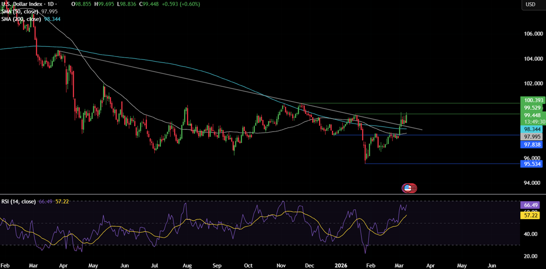Click the purple 66.49 RSI value label

pos(531,205)
